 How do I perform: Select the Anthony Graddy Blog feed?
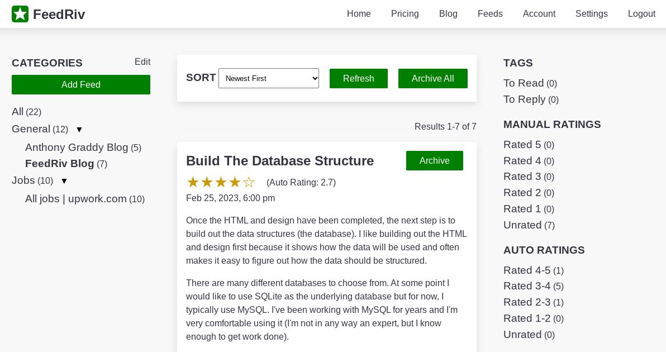coord(77,148)
